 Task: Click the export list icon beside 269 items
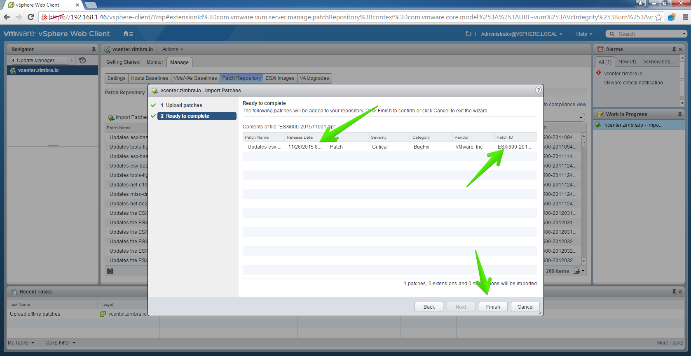[577, 271]
